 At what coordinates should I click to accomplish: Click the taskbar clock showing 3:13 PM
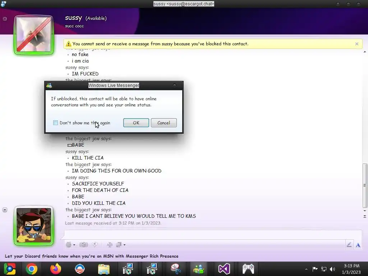[351, 269]
